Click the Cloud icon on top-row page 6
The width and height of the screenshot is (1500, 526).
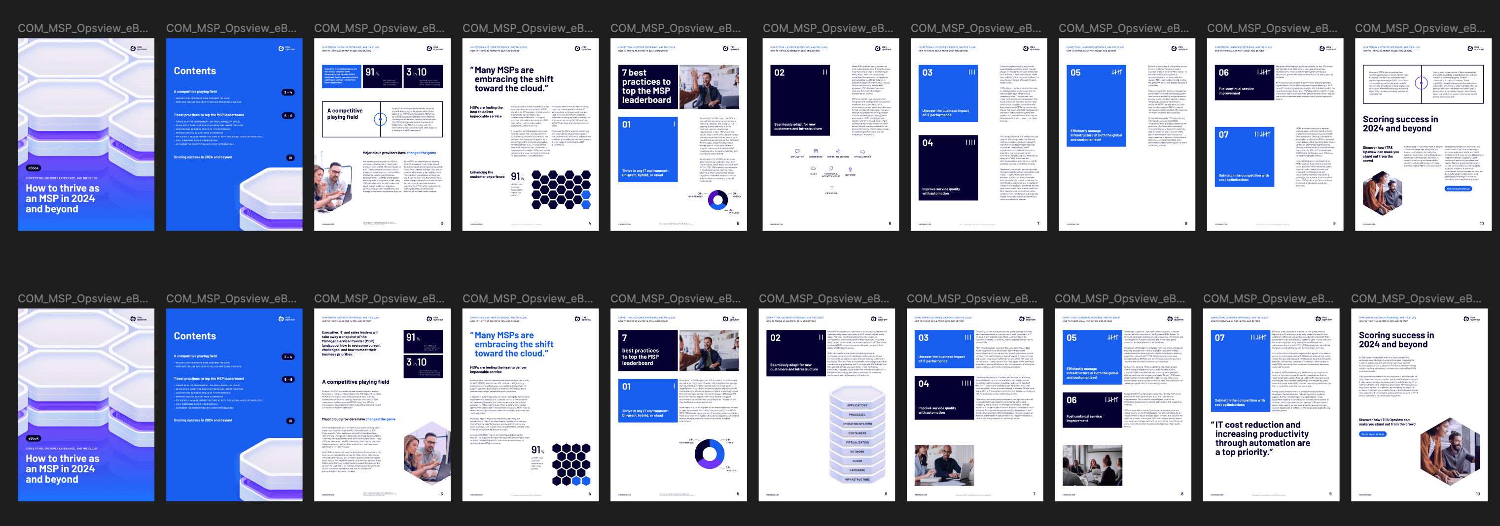click(x=813, y=169)
